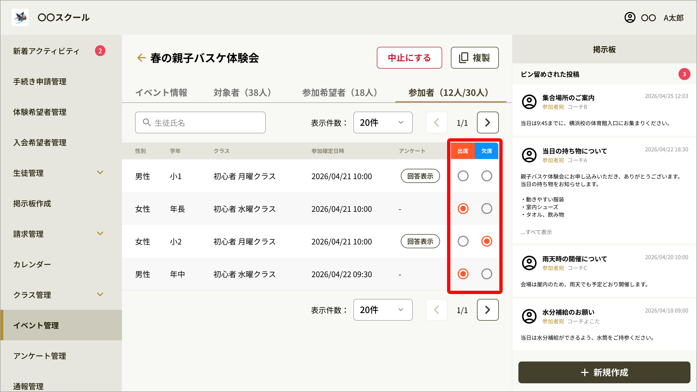Viewport: 697px width, 392px height.
Task: Click the pinned posts count badge
Action: tap(684, 74)
